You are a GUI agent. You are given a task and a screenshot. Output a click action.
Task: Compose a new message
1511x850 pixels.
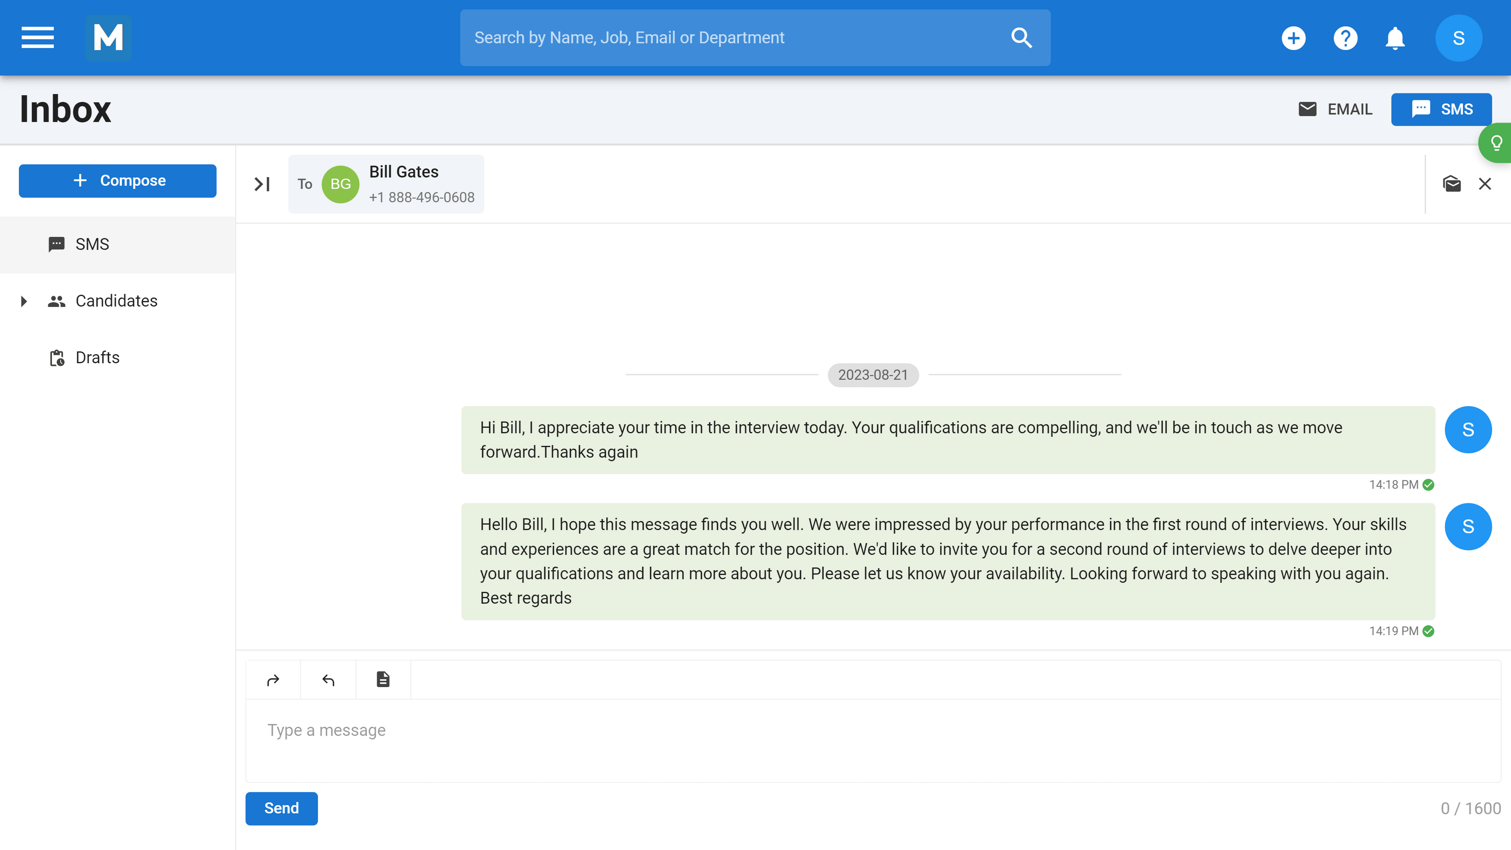117,181
